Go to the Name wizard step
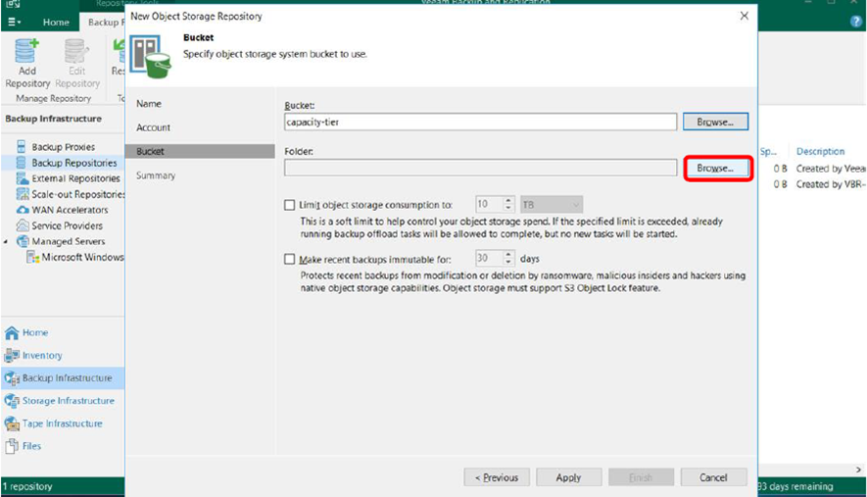867x497 pixels. pyautogui.click(x=149, y=104)
